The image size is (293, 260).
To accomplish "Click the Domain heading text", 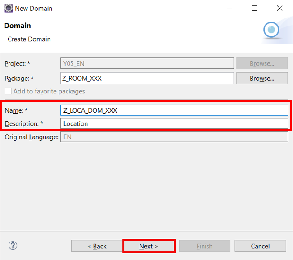I will pyautogui.click(x=18, y=26).
